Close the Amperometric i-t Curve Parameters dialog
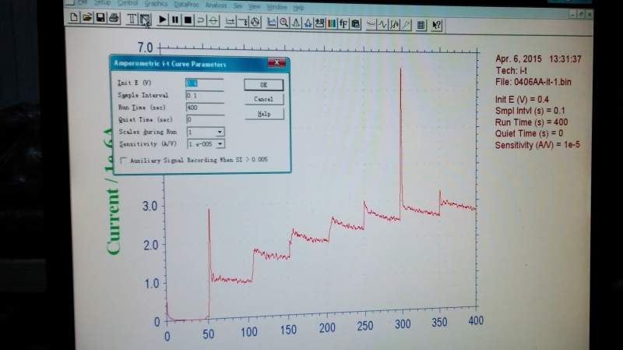Image resolution: width=623 pixels, height=350 pixels. (276, 62)
